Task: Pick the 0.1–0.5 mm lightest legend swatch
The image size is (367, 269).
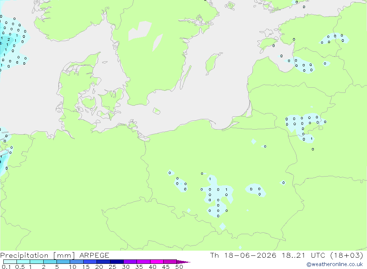Action: point(10,262)
